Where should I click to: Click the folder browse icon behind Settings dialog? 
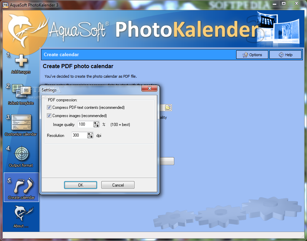168,108
